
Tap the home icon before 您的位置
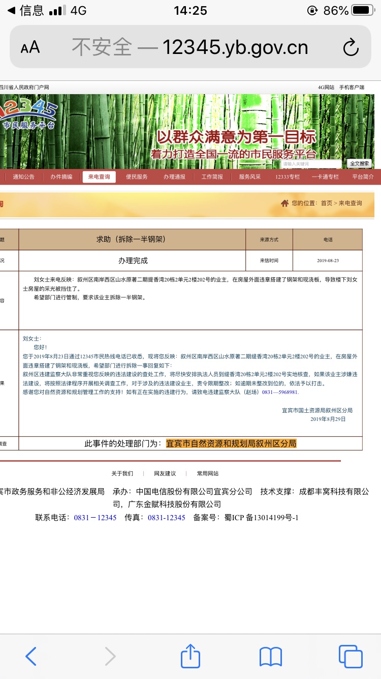pyautogui.click(x=284, y=203)
